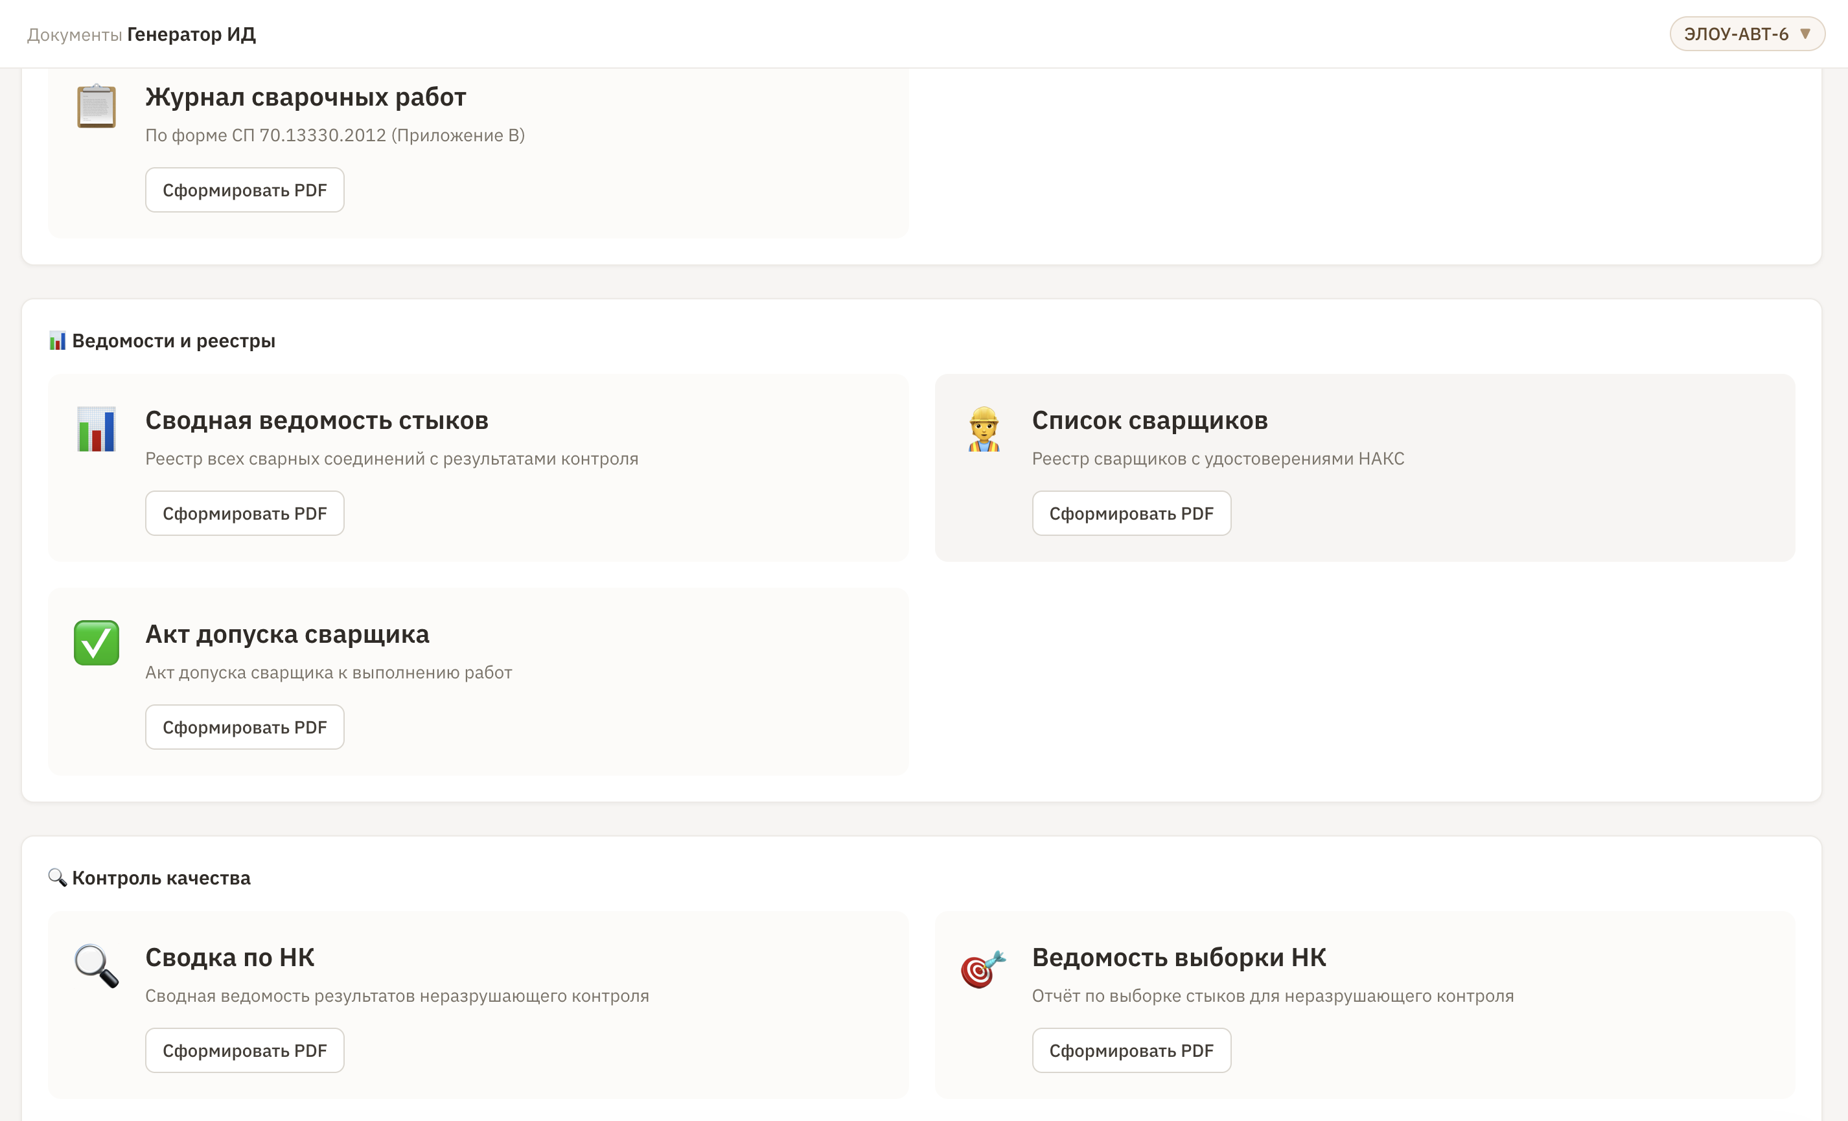Click the small chart icon in Ведомости и реестры header
Viewport: 1848px width, 1121px height.
[57, 341]
